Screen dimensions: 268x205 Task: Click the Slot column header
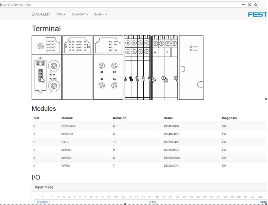click(x=36, y=118)
